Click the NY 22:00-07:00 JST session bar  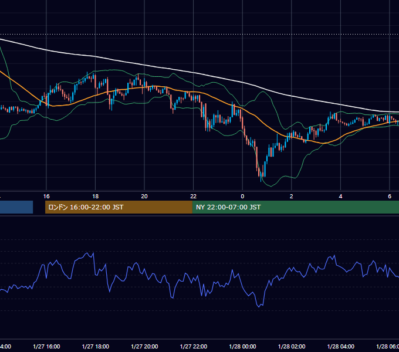coord(295,207)
